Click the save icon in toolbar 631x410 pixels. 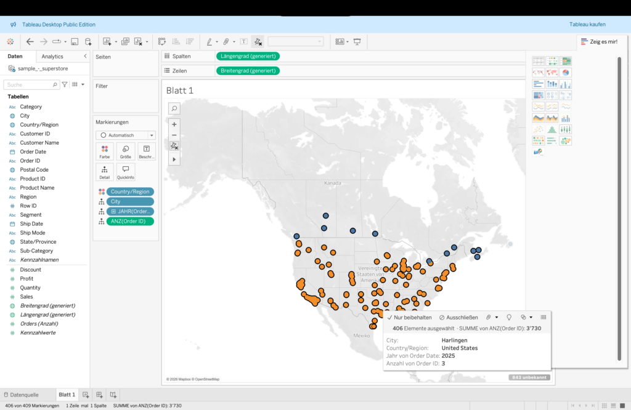click(75, 41)
